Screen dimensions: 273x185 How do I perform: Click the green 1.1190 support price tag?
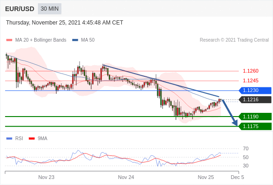click(255, 117)
